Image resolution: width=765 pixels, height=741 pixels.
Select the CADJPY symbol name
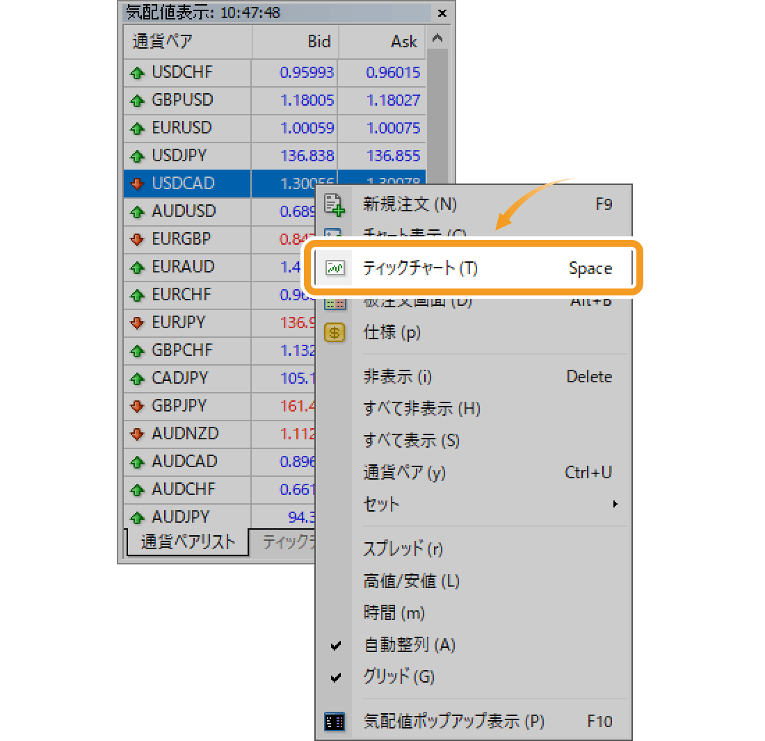[179, 378]
